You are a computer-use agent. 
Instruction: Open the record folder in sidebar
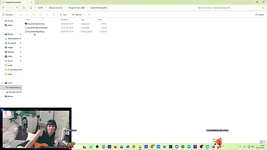pos(10,61)
